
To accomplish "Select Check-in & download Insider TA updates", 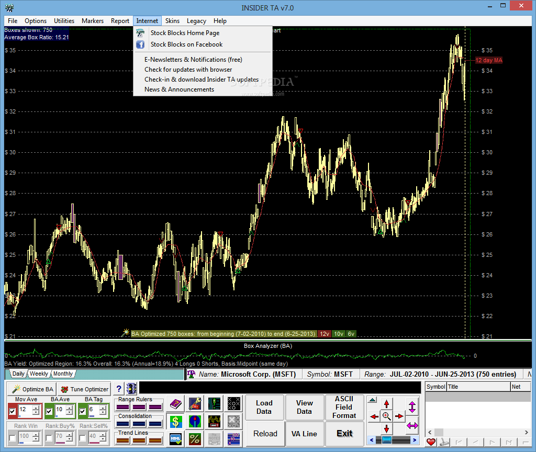I will click(x=203, y=80).
